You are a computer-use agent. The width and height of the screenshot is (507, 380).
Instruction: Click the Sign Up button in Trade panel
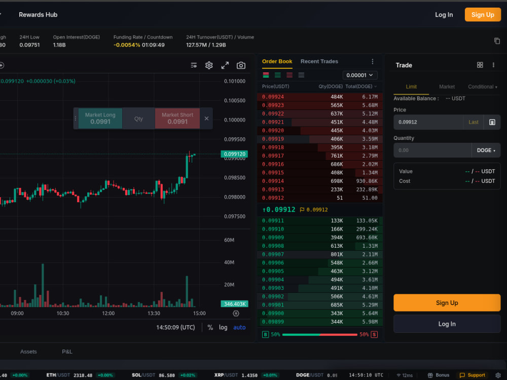(447, 303)
